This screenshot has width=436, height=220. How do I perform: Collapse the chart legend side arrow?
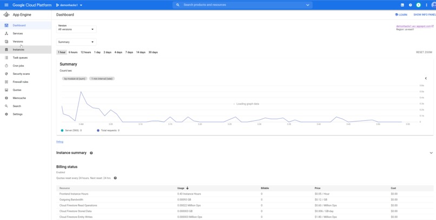(426, 78)
